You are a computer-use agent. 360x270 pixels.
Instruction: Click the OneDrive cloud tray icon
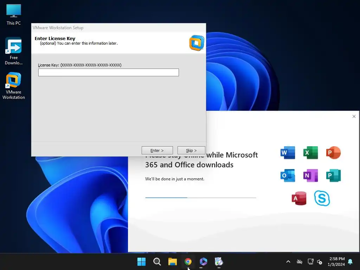(x=300, y=262)
